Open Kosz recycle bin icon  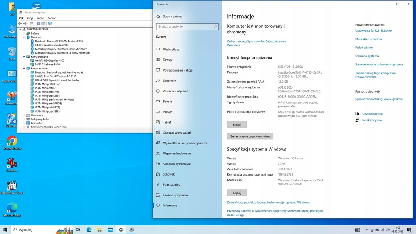click(12, 54)
